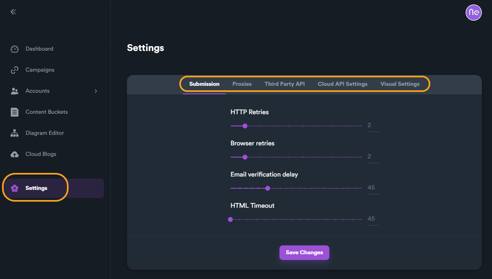The height and width of the screenshot is (279, 492).
Task: Click the Browser retries value field
Action: tap(373, 157)
